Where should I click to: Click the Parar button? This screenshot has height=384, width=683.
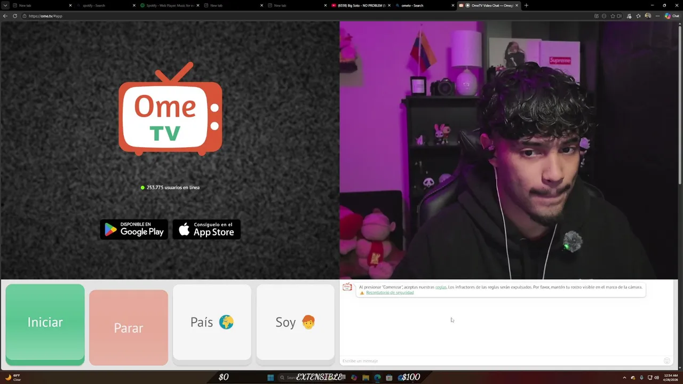129,327
